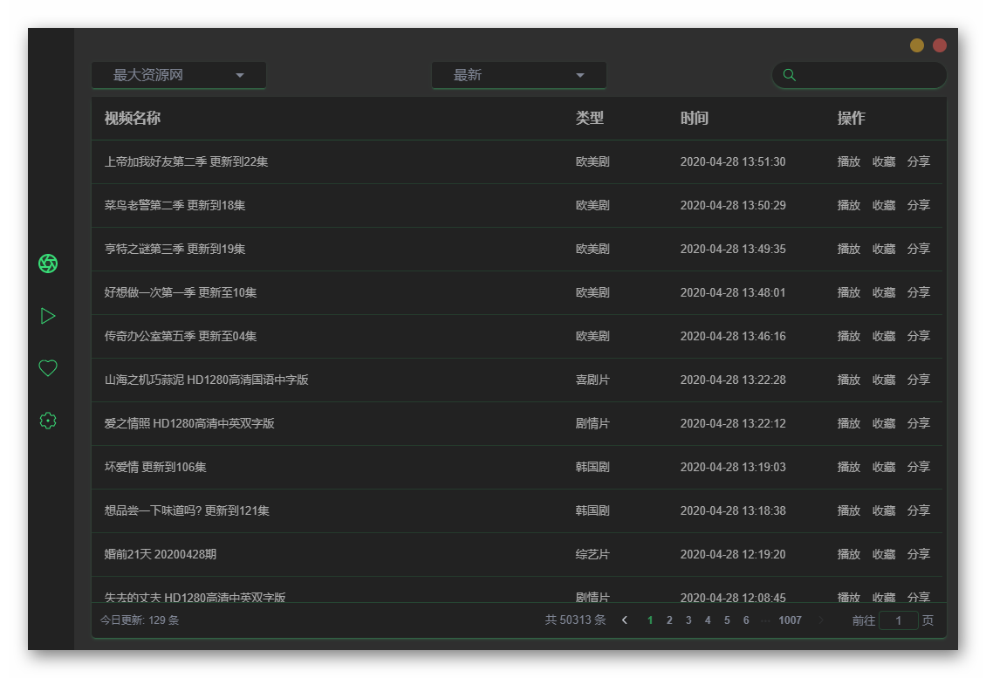The height and width of the screenshot is (678, 986).
Task: Go to page 6 in pagination
Action: (746, 620)
